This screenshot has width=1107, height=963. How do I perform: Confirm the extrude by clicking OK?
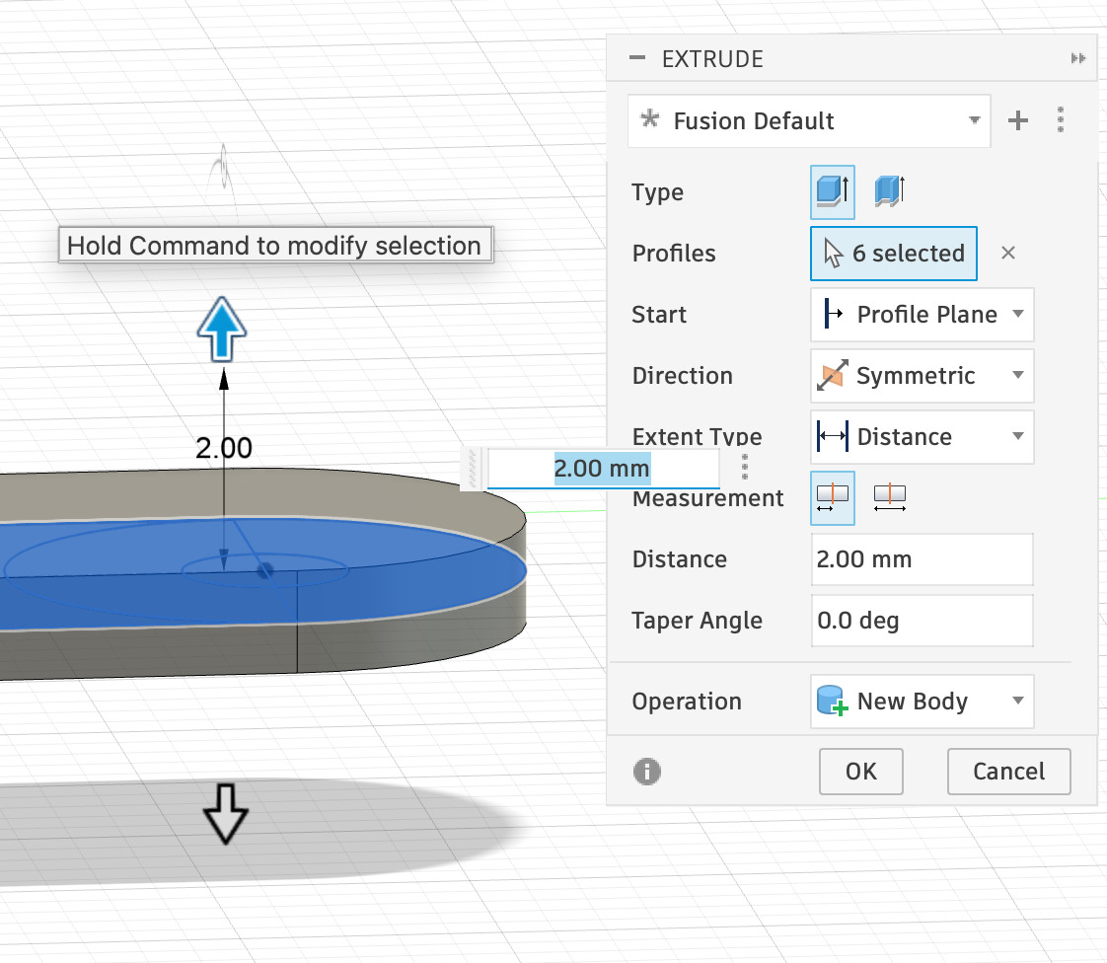click(x=860, y=772)
